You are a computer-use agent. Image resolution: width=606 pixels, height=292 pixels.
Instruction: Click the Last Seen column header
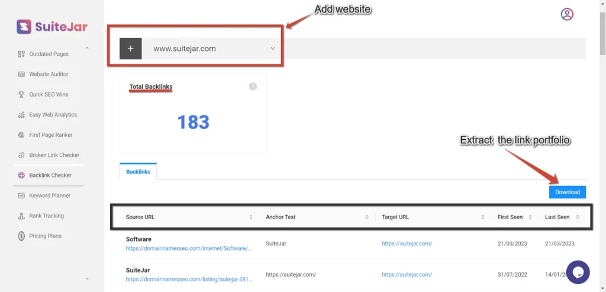tap(557, 217)
